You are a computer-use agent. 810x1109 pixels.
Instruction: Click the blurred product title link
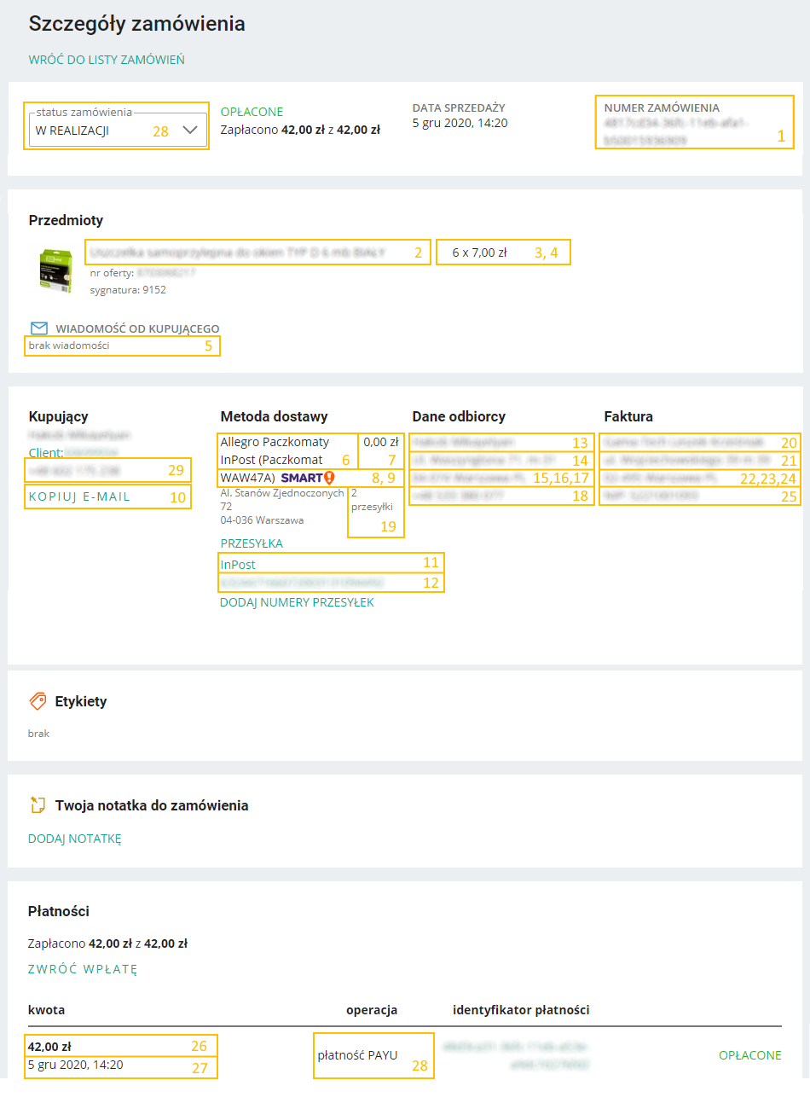pyautogui.click(x=237, y=253)
